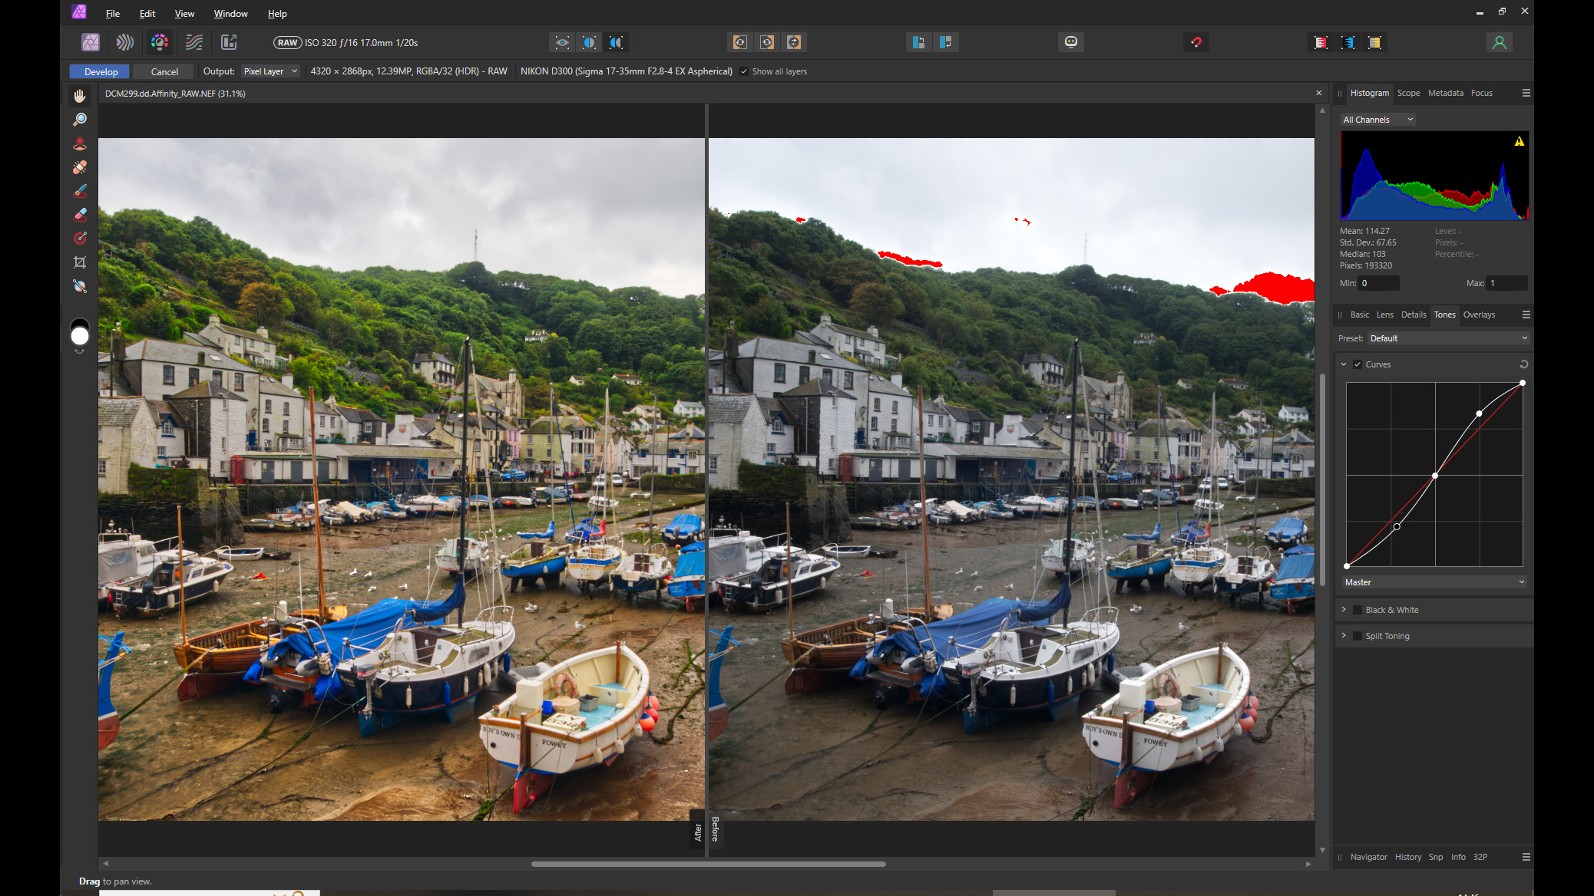Select the Blemish Removal tool
1594x896 pixels.
80,167
